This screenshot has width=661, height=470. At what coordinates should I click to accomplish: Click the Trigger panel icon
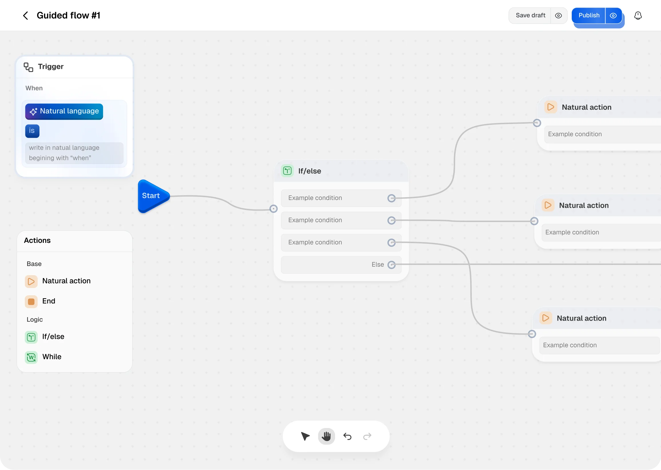coord(28,67)
